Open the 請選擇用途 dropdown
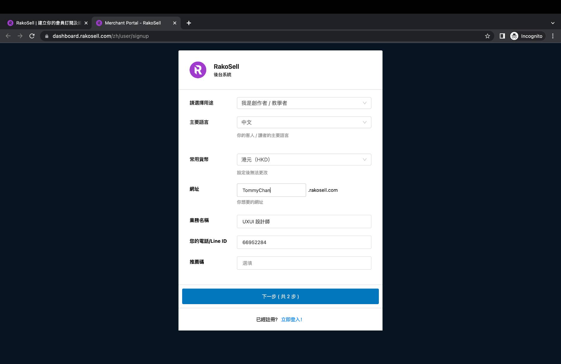Image resolution: width=561 pixels, height=364 pixels. tap(304, 103)
